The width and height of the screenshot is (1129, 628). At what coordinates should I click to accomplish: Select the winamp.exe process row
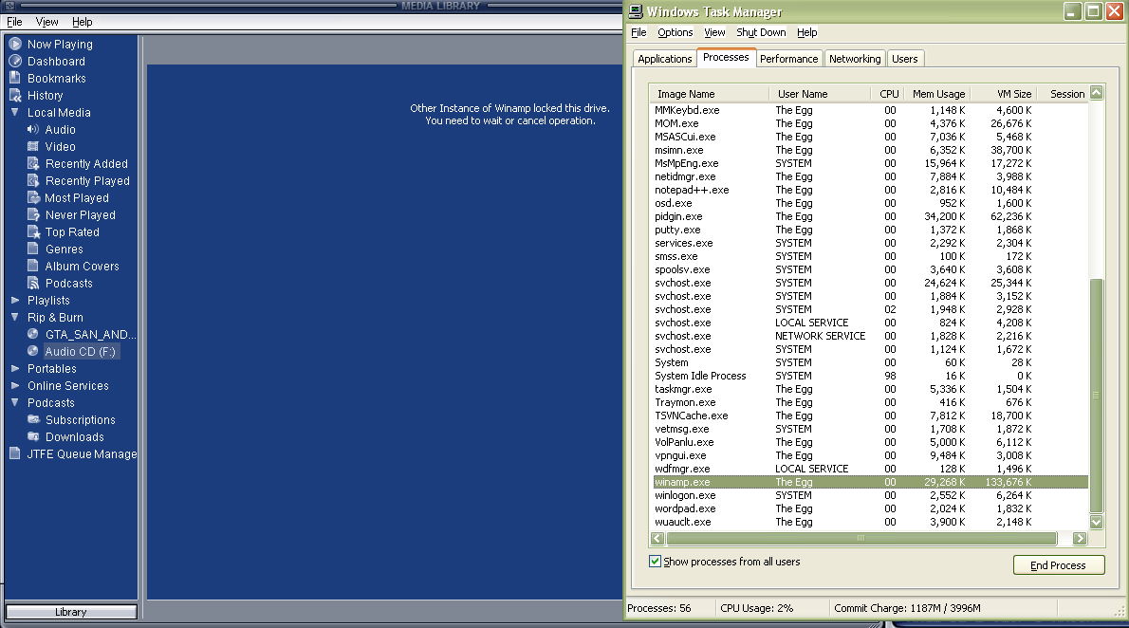coord(871,482)
